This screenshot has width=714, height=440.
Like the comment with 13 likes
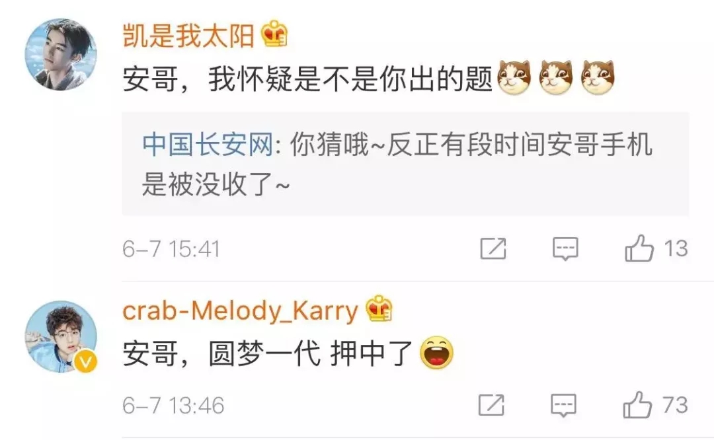pyautogui.click(x=639, y=248)
